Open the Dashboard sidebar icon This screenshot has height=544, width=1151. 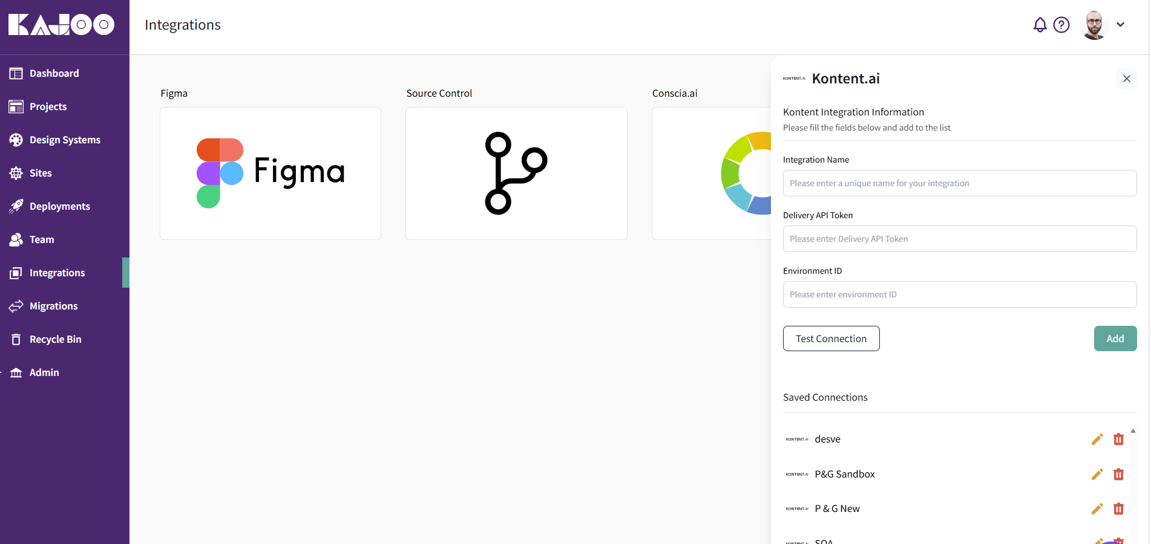16,73
